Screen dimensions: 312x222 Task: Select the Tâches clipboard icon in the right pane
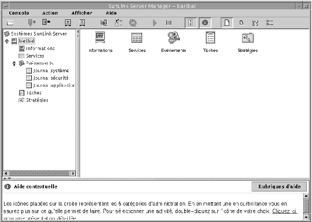210,37
